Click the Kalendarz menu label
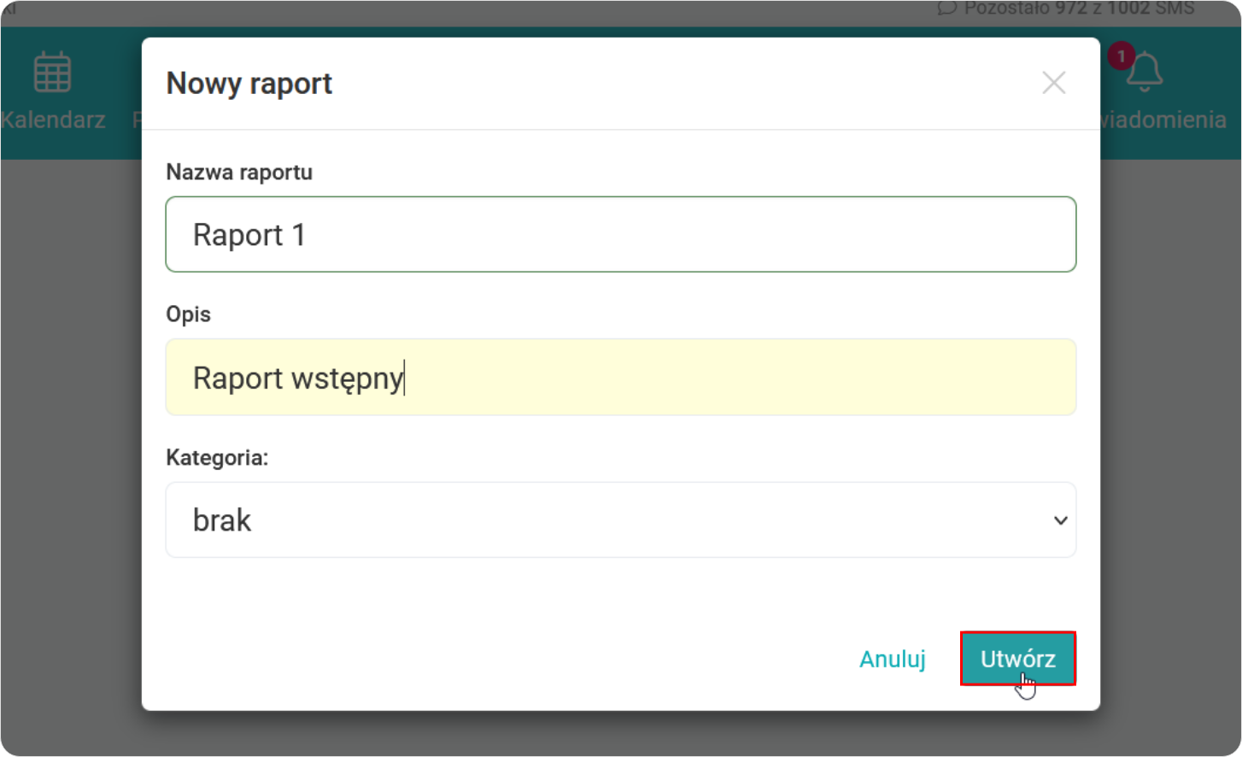This screenshot has height=757, width=1242. [x=52, y=120]
